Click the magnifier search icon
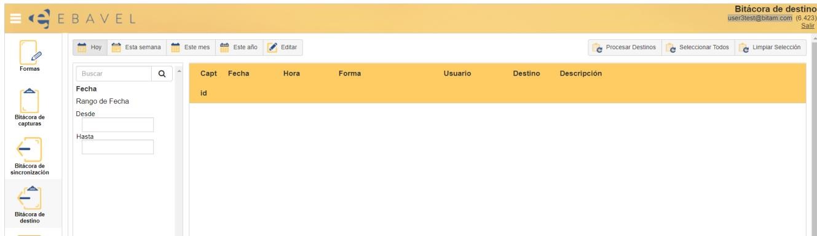The height and width of the screenshot is (236, 817). 162,74
